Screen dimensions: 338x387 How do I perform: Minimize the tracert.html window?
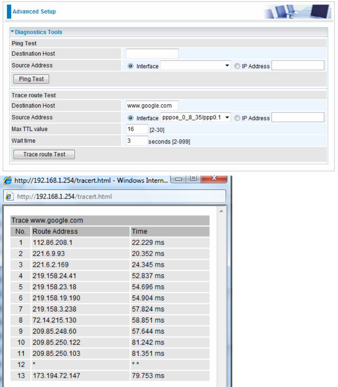[x=179, y=179]
